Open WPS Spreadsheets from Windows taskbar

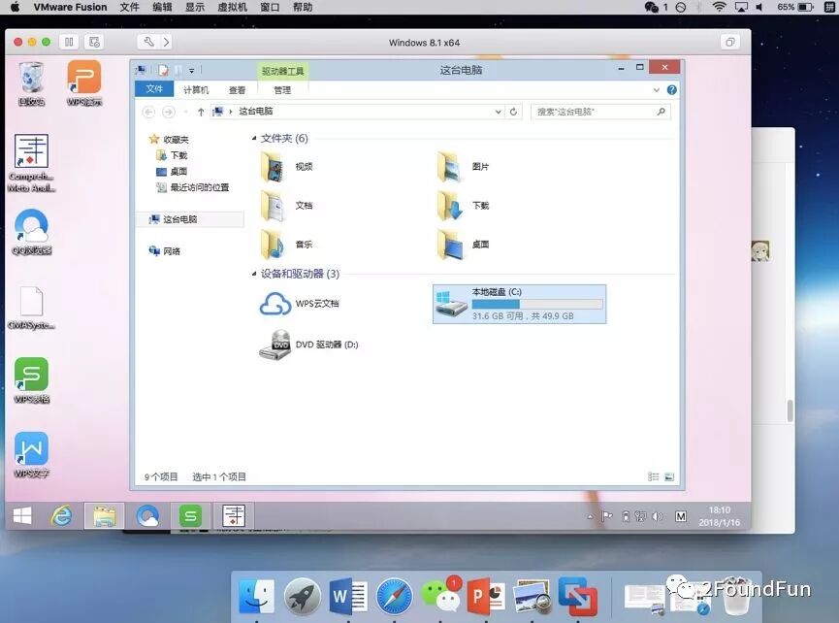pyautogui.click(x=190, y=516)
